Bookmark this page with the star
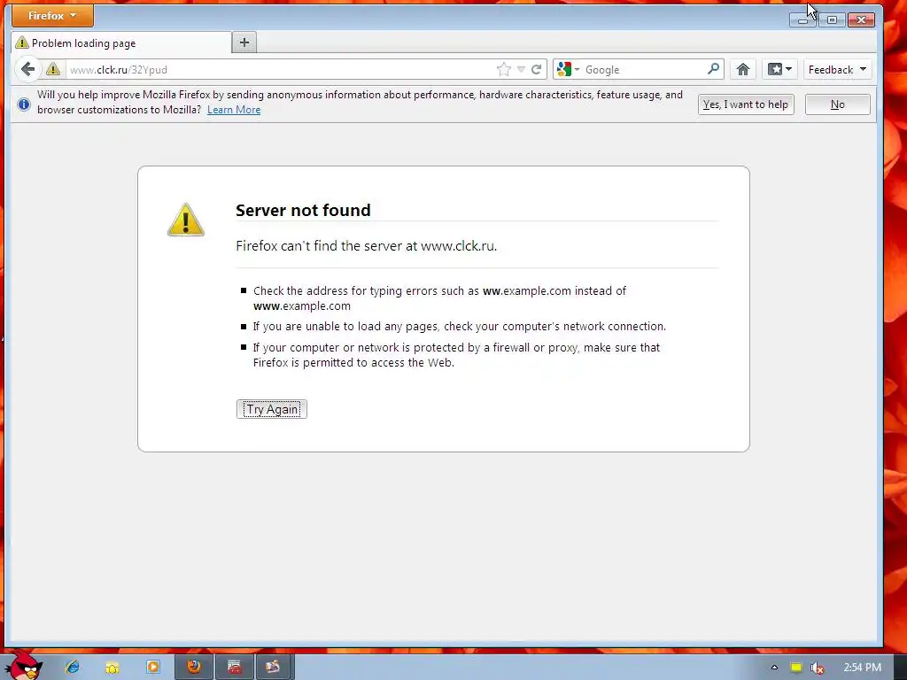The width and height of the screenshot is (907, 680). tap(504, 69)
